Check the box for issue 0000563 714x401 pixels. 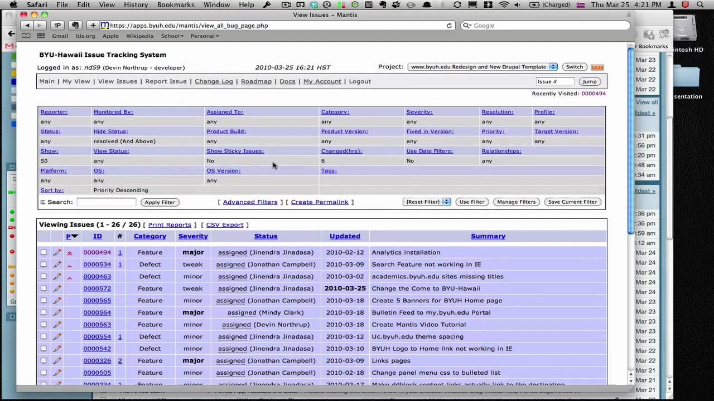click(44, 325)
